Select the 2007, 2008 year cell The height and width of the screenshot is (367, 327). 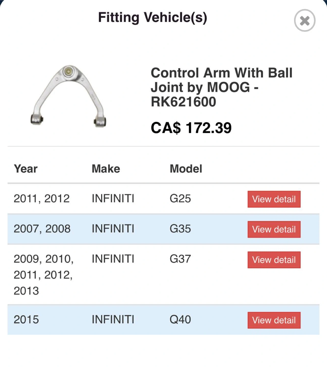click(42, 229)
